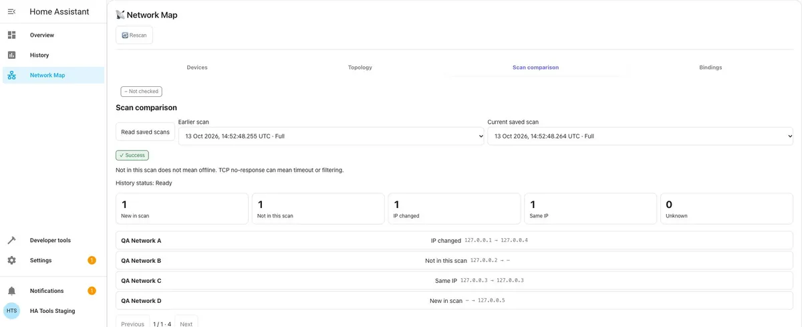Select the QA Network A row
Viewport: 802px width, 327px height.
point(454,240)
